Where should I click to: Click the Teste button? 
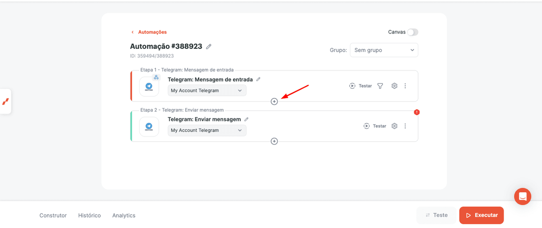click(436, 215)
